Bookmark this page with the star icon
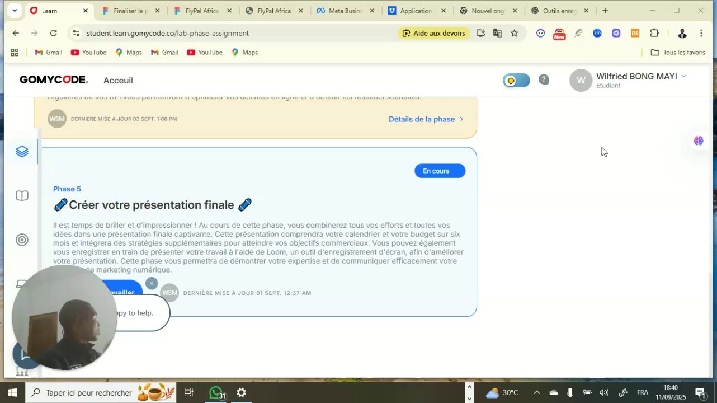717x403 pixels. coord(515,33)
